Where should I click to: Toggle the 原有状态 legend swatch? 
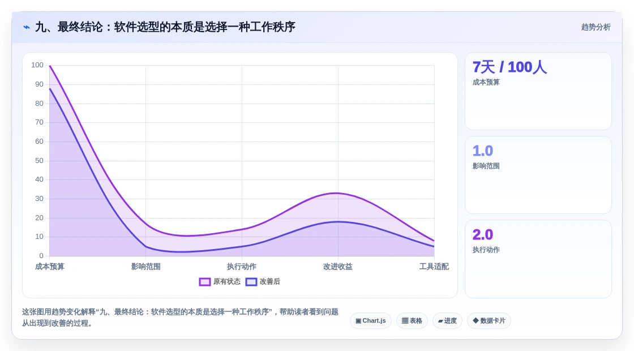click(204, 282)
